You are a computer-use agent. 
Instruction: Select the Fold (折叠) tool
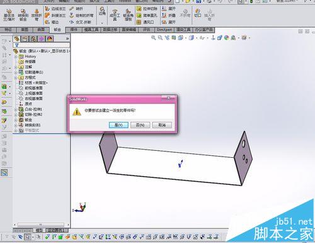tap(168, 15)
